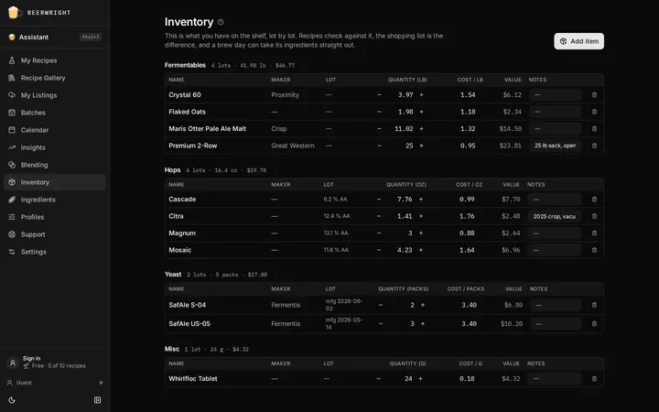Click the Guest user row

tap(55, 383)
